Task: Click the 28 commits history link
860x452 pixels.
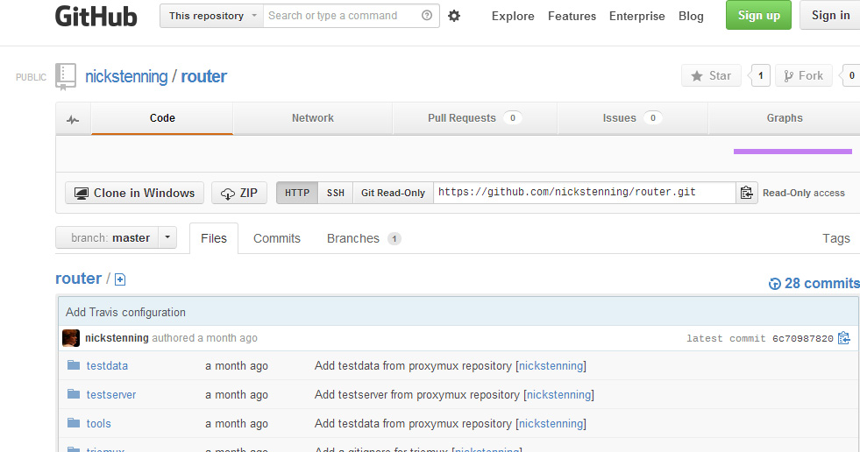Action: [814, 283]
